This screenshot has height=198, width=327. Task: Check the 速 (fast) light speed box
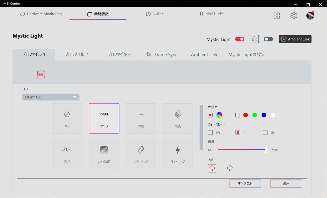(x=265, y=132)
